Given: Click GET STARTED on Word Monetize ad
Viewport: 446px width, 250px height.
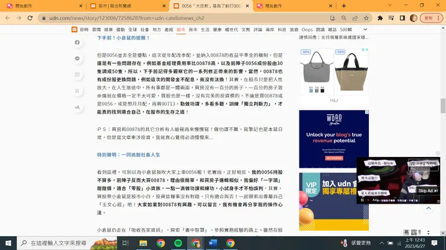Looking at the screenshot, I should [334, 158].
